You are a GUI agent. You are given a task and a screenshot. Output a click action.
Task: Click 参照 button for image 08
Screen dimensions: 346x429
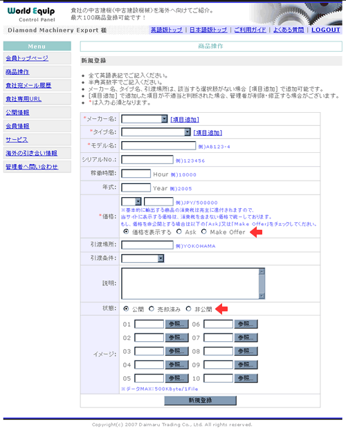tap(246, 352)
